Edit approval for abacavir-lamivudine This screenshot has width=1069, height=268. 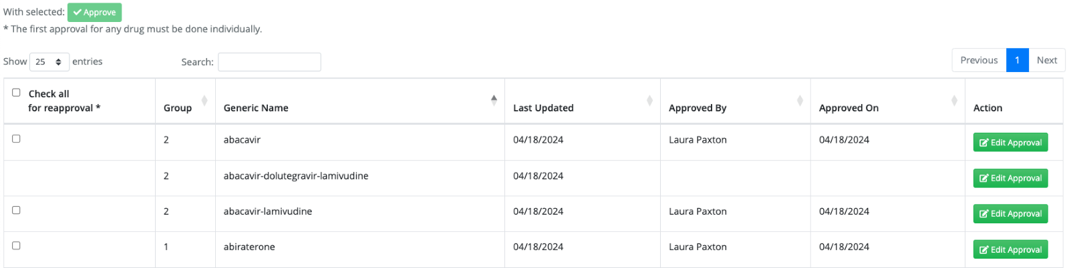tap(1010, 214)
